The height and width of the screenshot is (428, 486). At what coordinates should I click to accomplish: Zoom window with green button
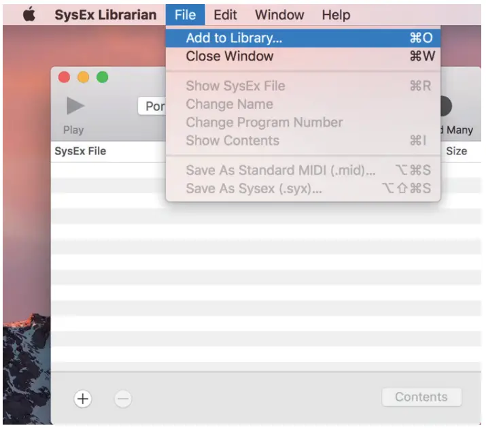tap(102, 77)
